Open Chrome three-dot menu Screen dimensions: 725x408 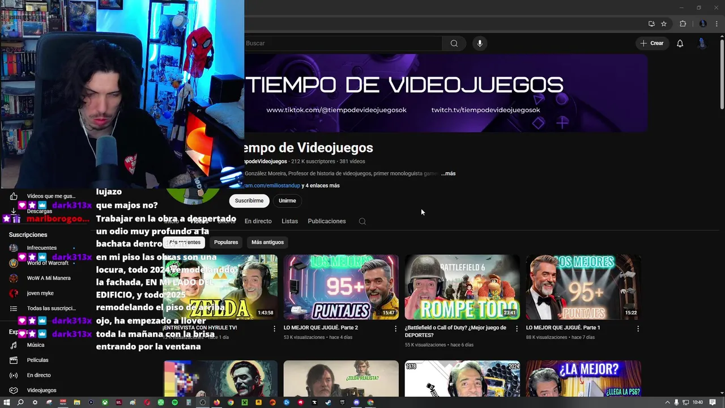pyautogui.click(x=717, y=24)
